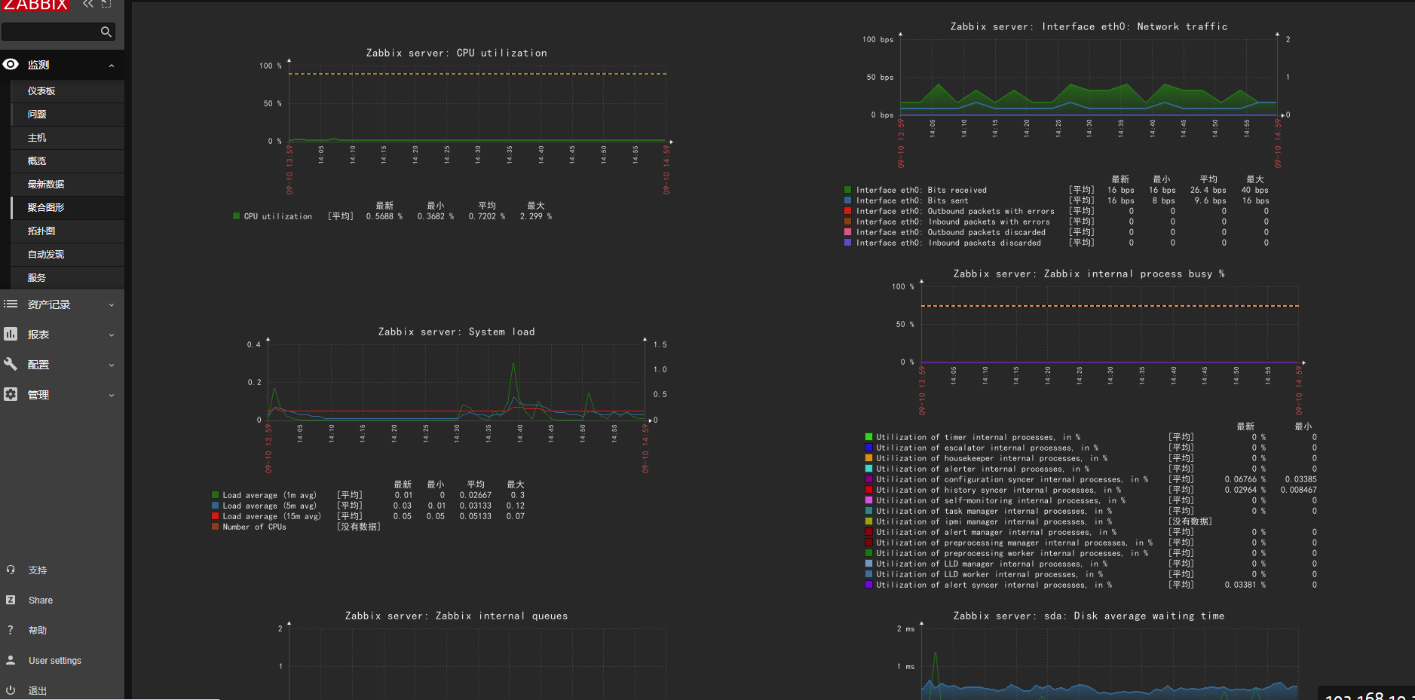
Task: Expand the 管理 section chevron
Action: point(112,396)
